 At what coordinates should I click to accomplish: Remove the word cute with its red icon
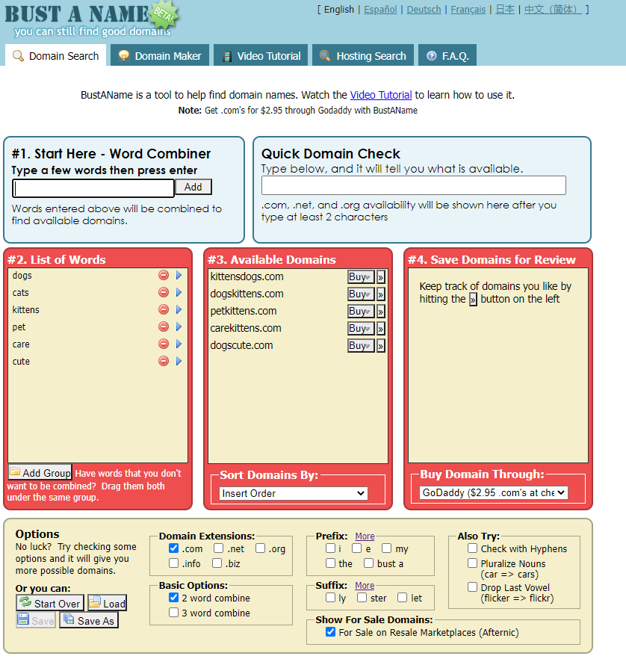[x=164, y=361]
